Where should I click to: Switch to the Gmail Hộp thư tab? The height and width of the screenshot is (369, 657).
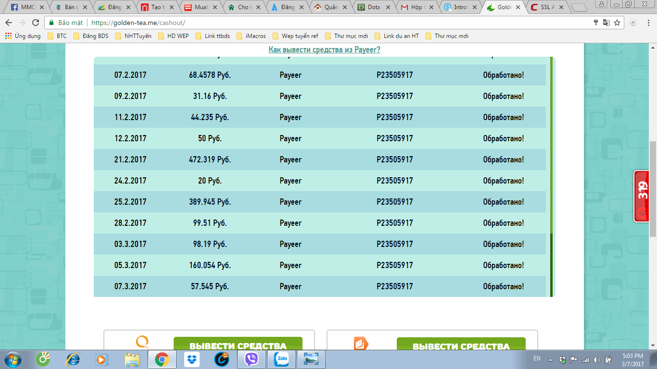click(x=417, y=7)
